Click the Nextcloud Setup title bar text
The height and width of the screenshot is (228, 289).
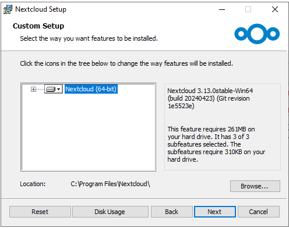41,9
